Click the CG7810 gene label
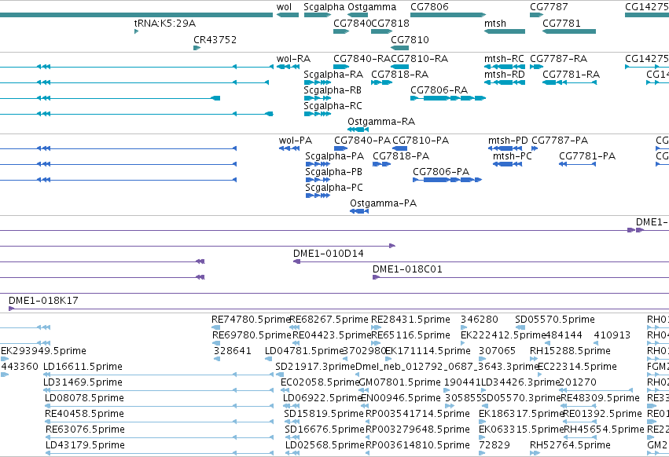 410,39
